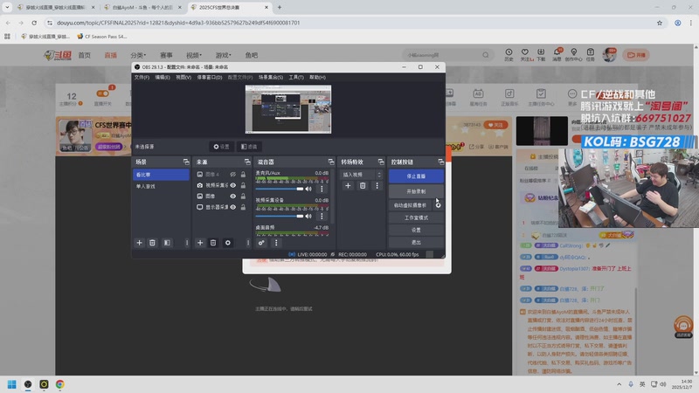Image resolution: width=699 pixels, height=393 pixels.
Task: Open Chrome from the taskbar icon
Action: pos(59,384)
